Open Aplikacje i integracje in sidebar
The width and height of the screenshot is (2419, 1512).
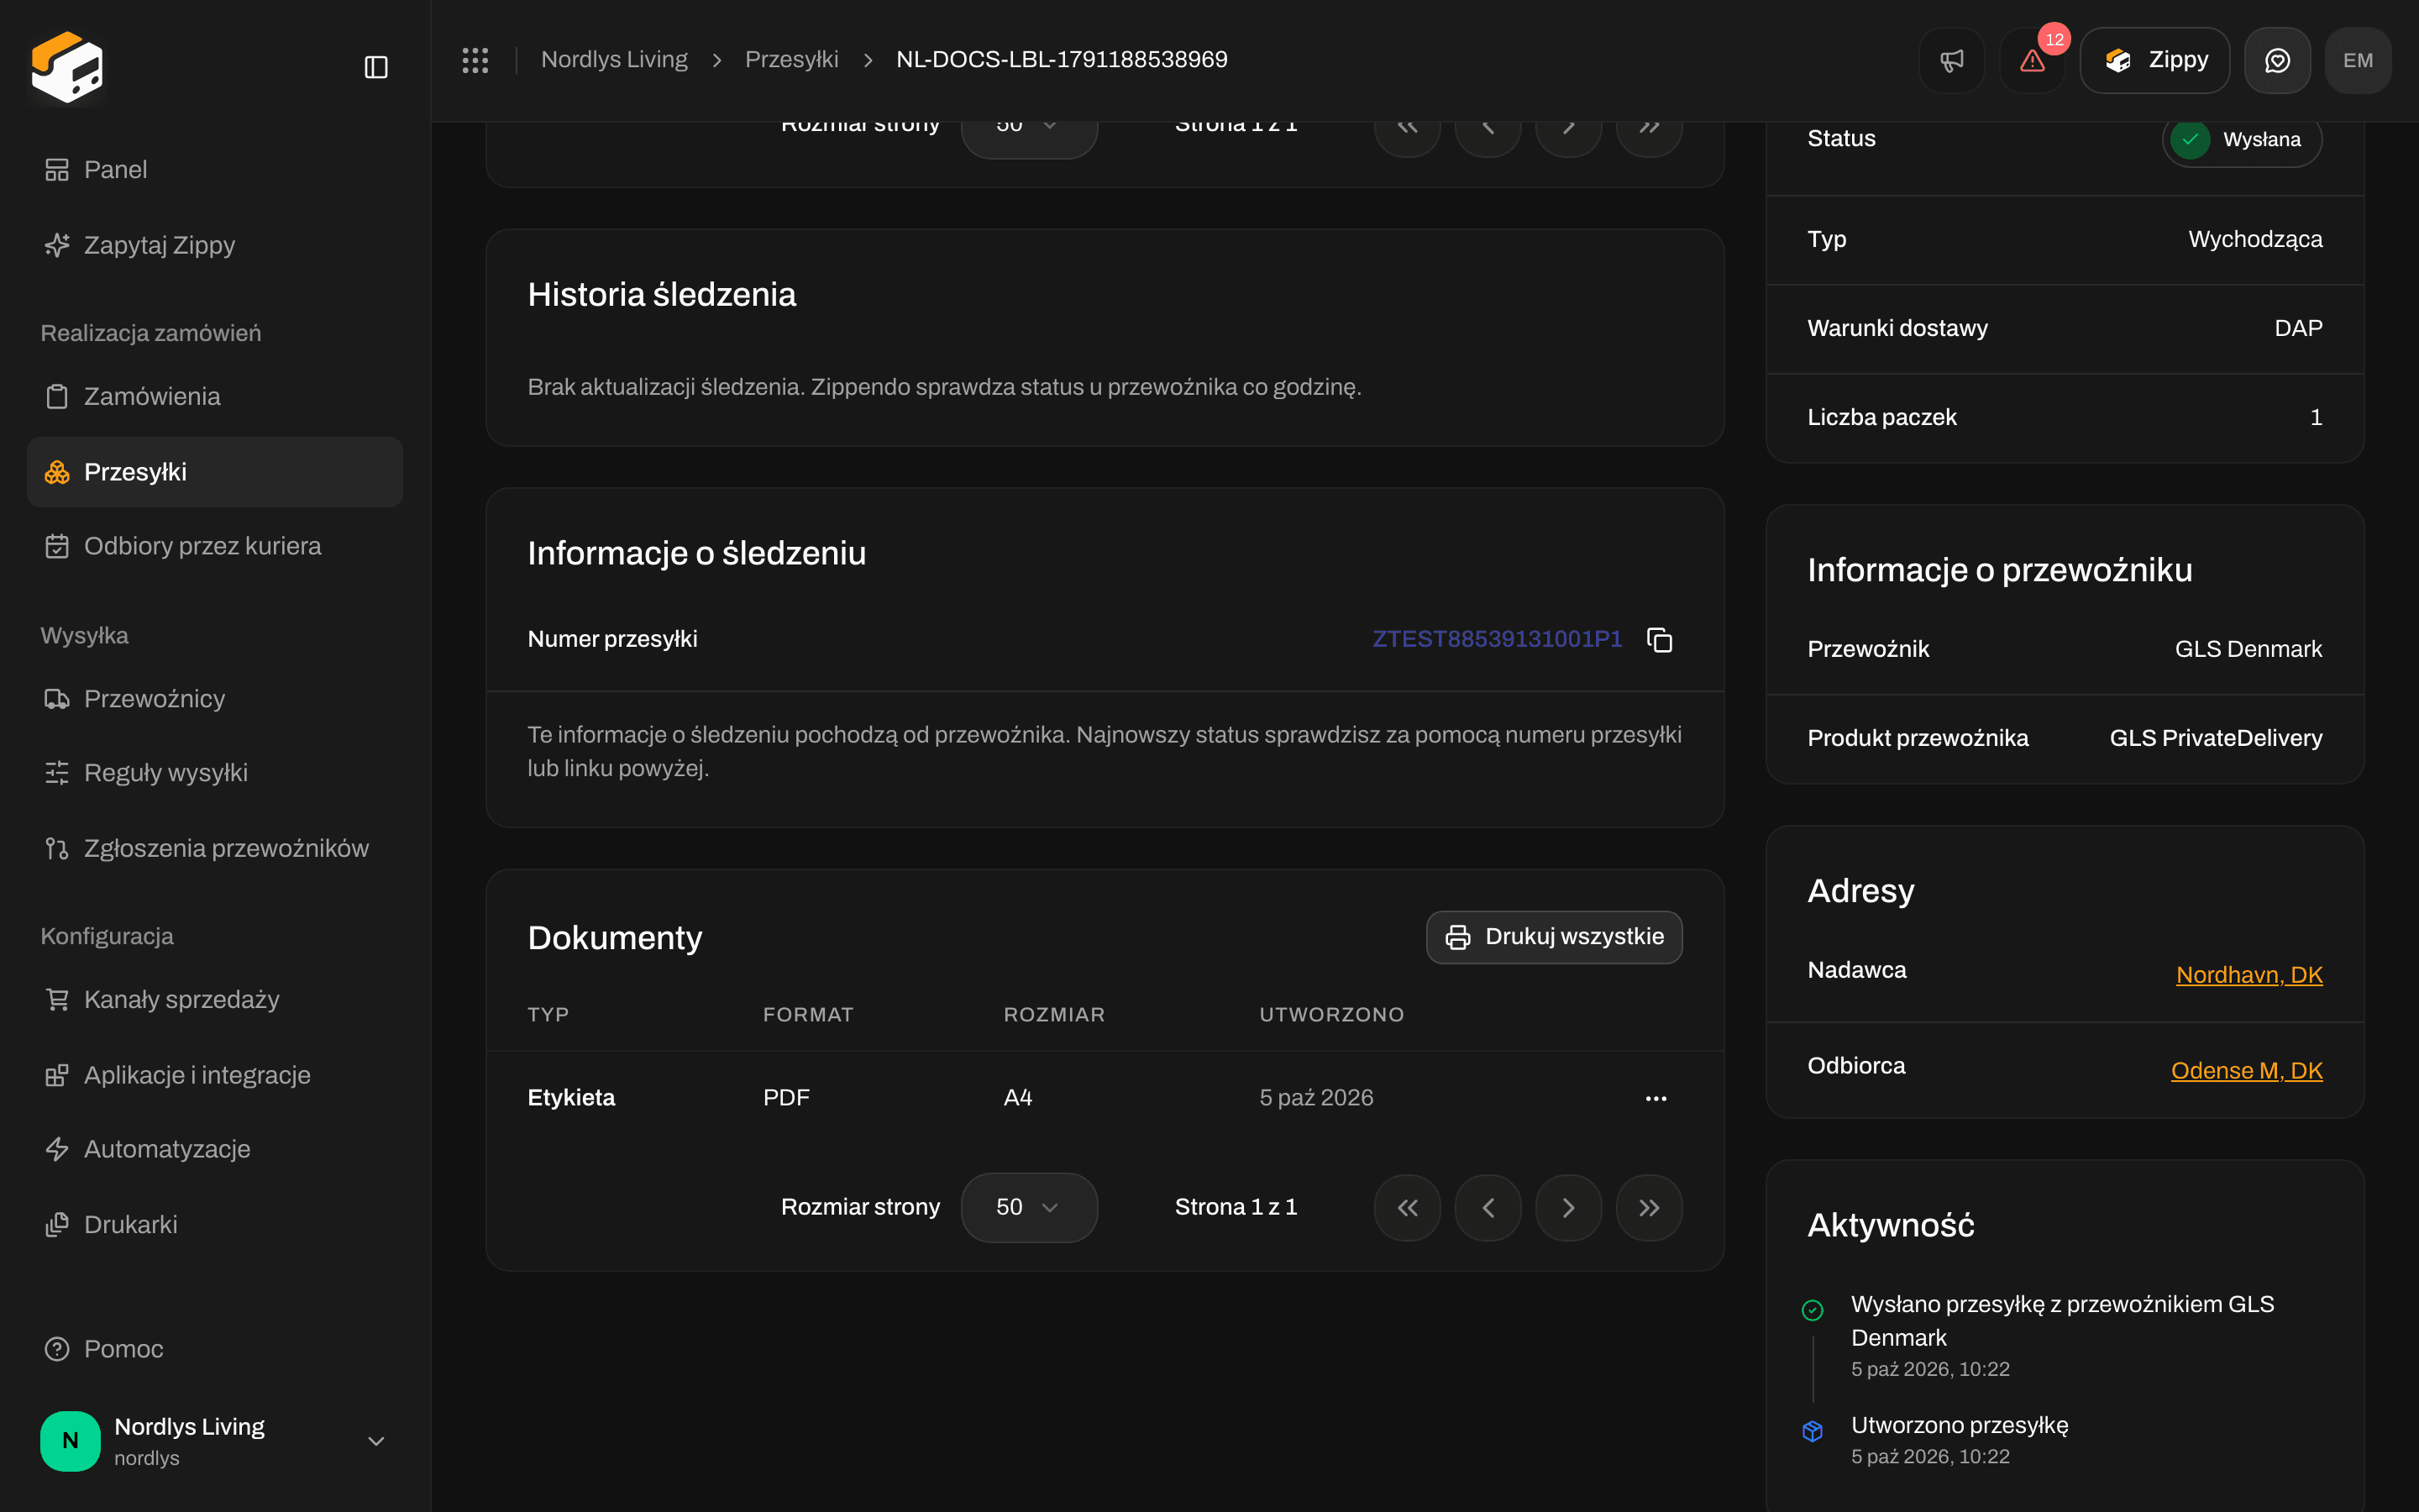pos(215,1076)
